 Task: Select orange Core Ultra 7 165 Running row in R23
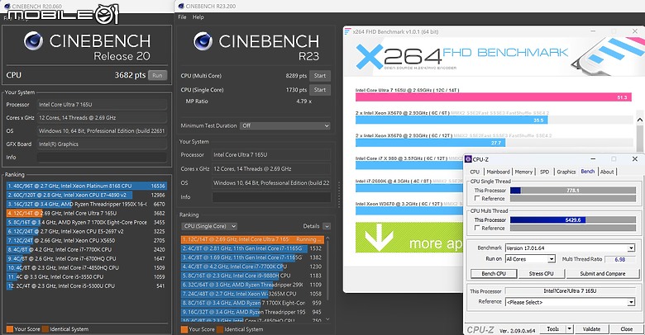click(x=252, y=239)
